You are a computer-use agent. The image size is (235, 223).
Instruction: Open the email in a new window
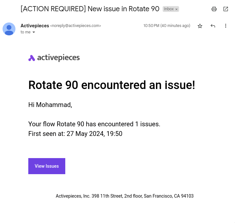coord(226,9)
